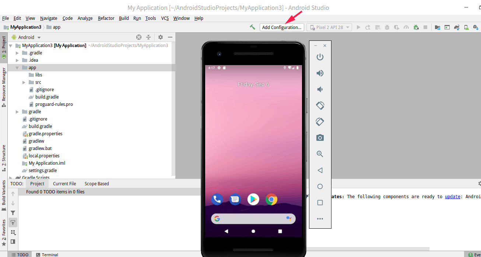Viewport: 481px width, 257px height.
Task: Switch to Current File TODO tab
Action: pyautogui.click(x=64, y=184)
